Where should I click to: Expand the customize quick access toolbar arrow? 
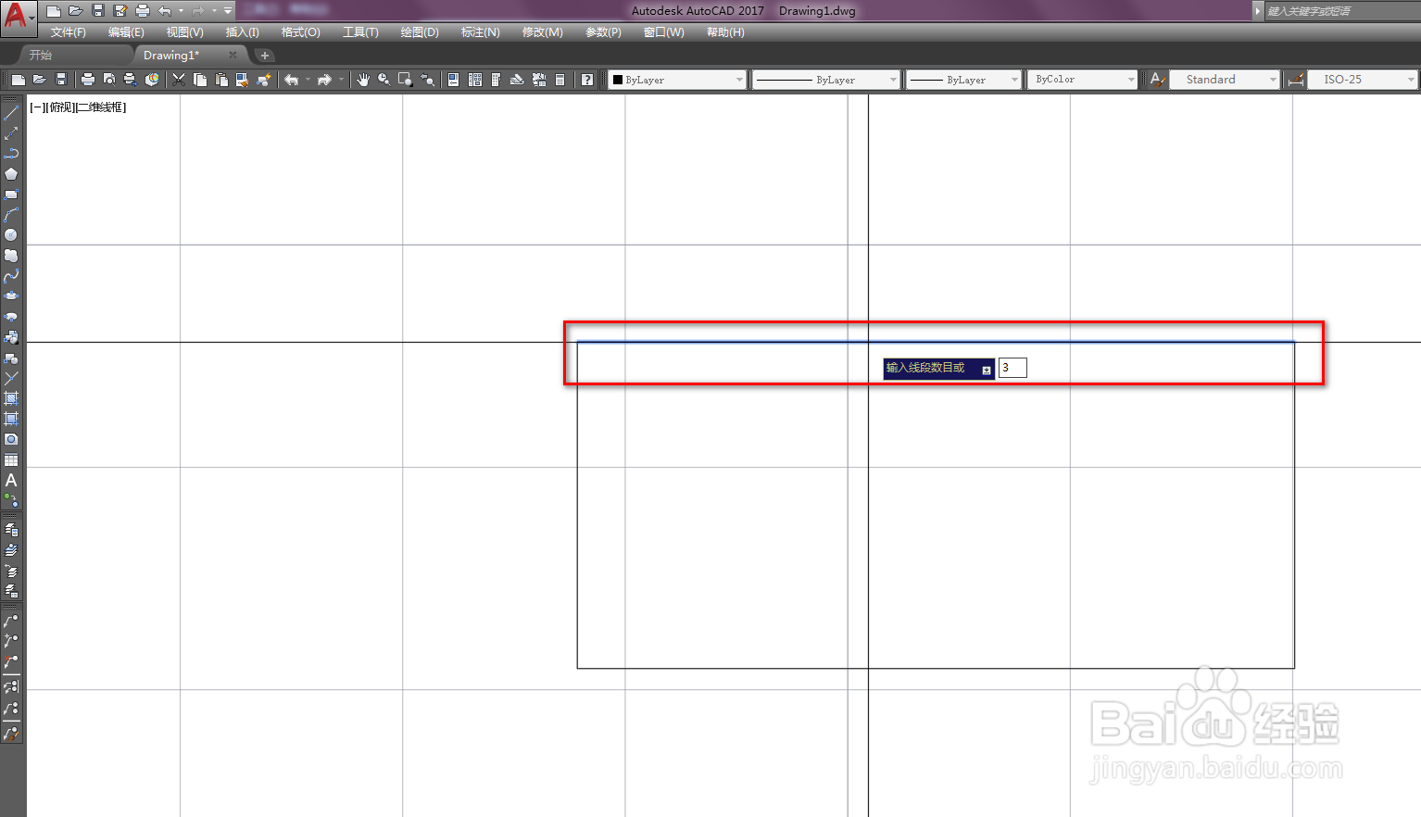point(228,11)
